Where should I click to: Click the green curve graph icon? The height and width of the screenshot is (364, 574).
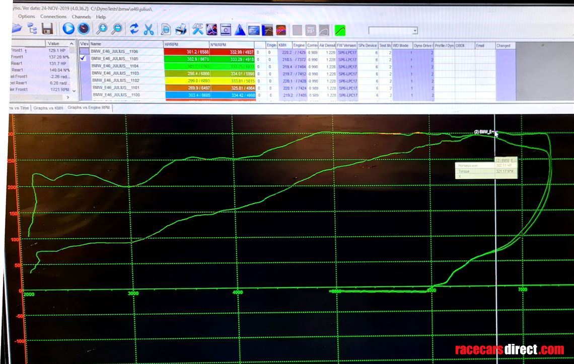(340, 30)
